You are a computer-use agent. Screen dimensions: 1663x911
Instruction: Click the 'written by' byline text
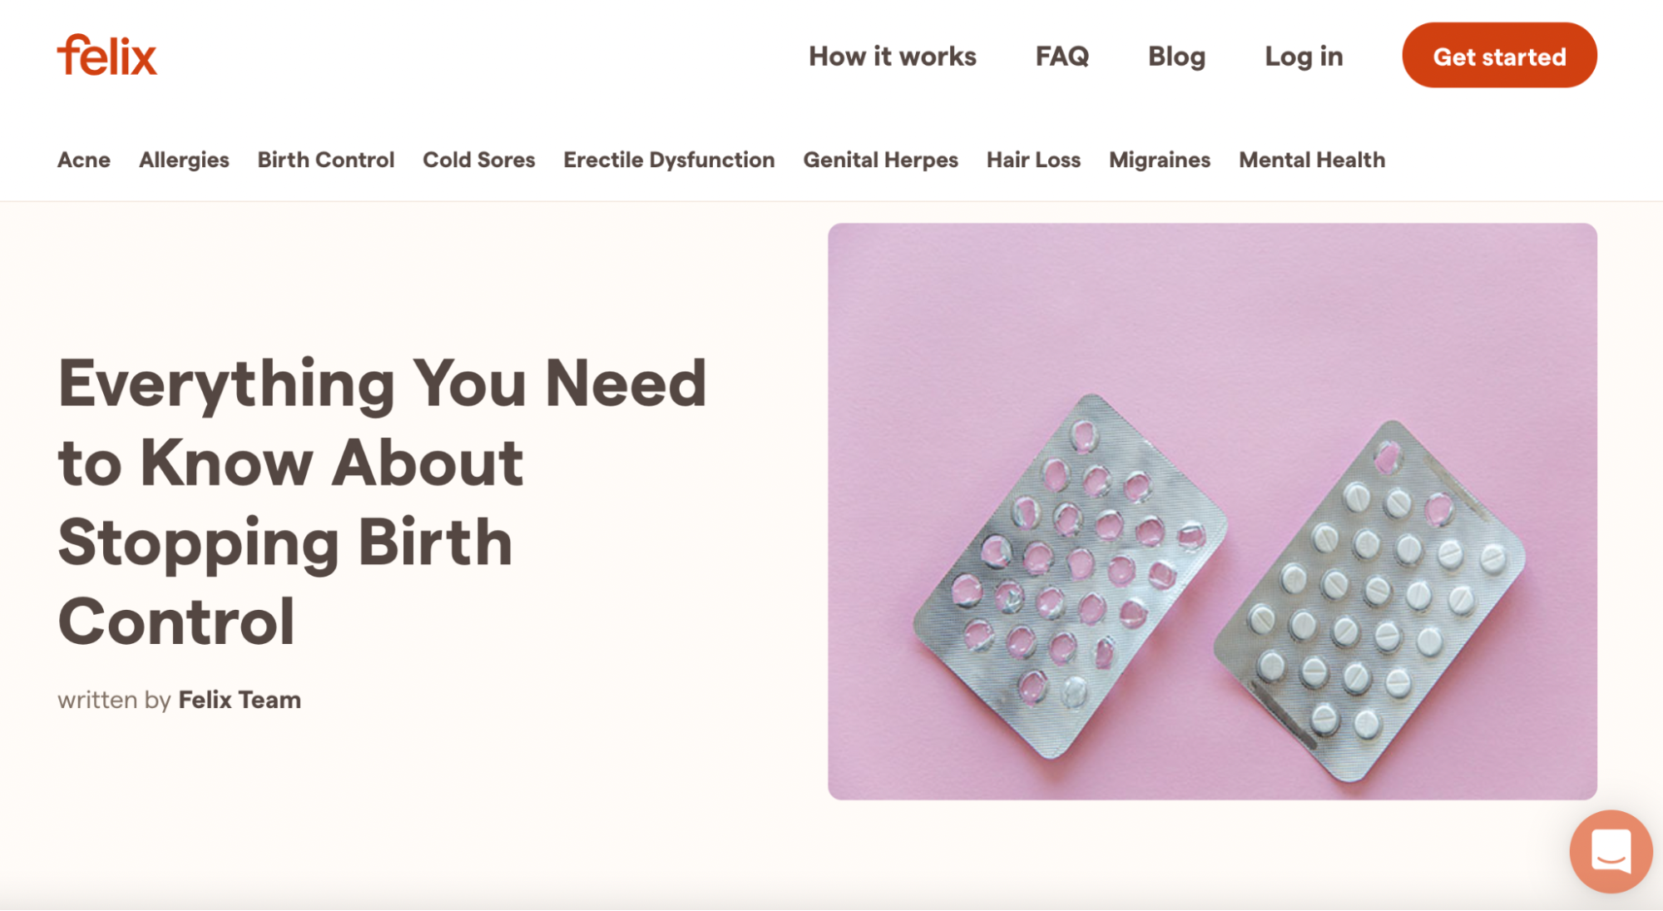[x=114, y=700]
